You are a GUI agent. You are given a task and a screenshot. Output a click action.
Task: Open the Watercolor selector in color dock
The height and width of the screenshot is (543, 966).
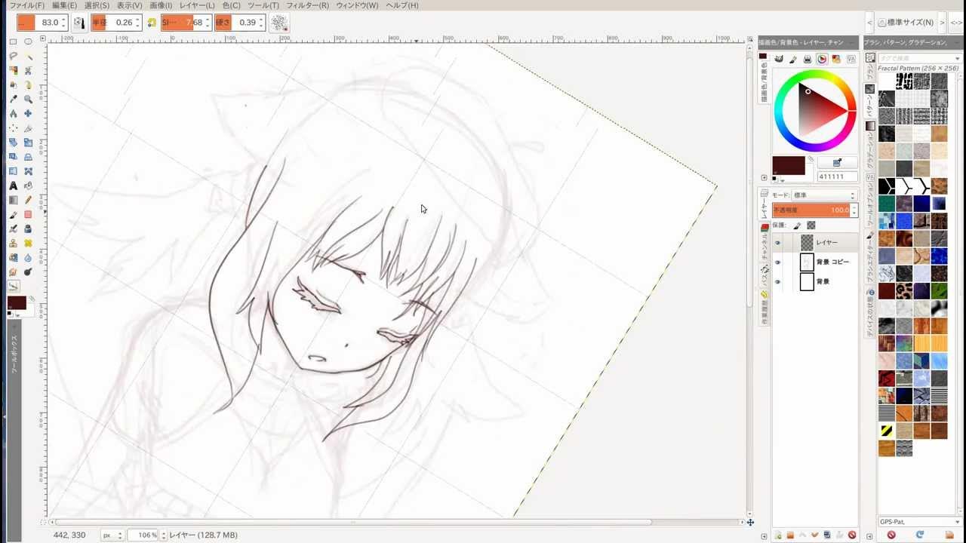[793, 59]
